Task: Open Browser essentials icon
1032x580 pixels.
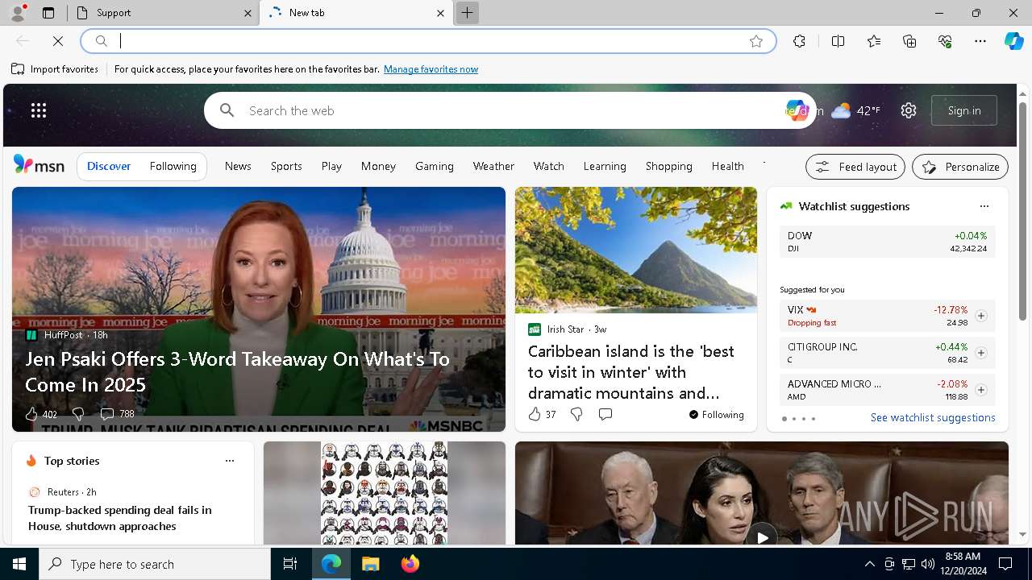Action: pos(945,41)
